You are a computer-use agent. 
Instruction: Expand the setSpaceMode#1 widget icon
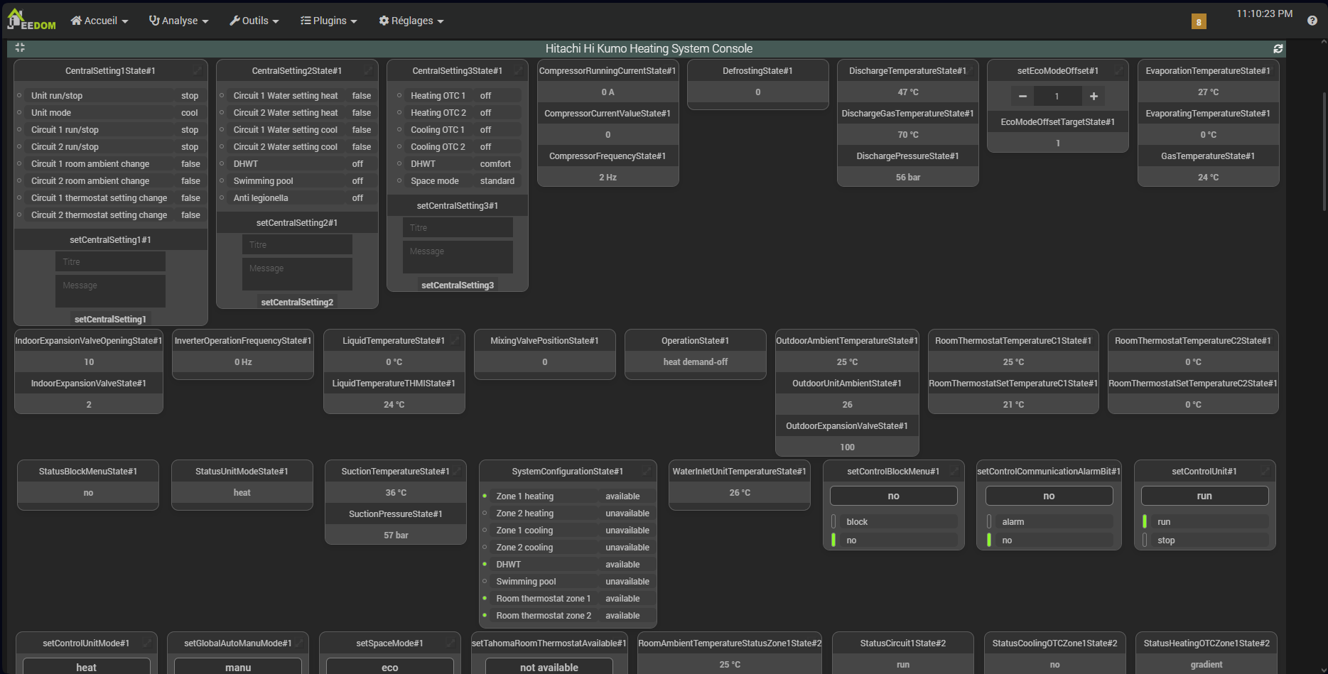click(x=450, y=643)
